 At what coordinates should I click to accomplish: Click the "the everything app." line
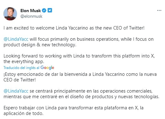point(24,62)
